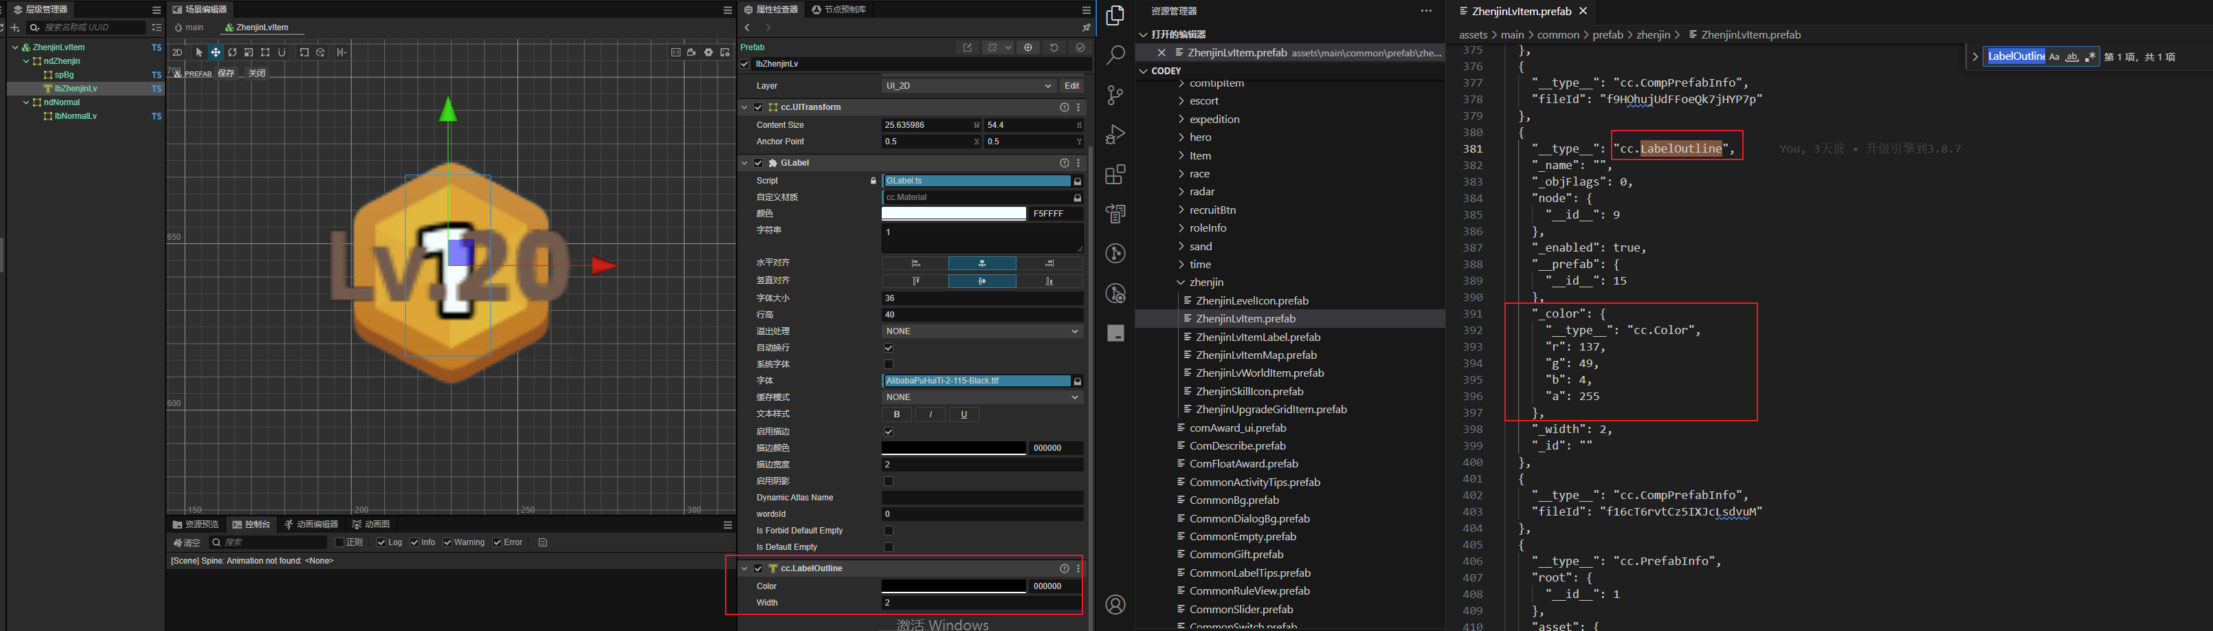Open Search in VS Code activity bar
2213x631 pixels.
tap(1115, 55)
